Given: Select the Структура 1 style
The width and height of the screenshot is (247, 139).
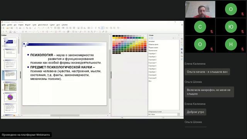Looking at the screenshot, I should [x=152, y=54].
